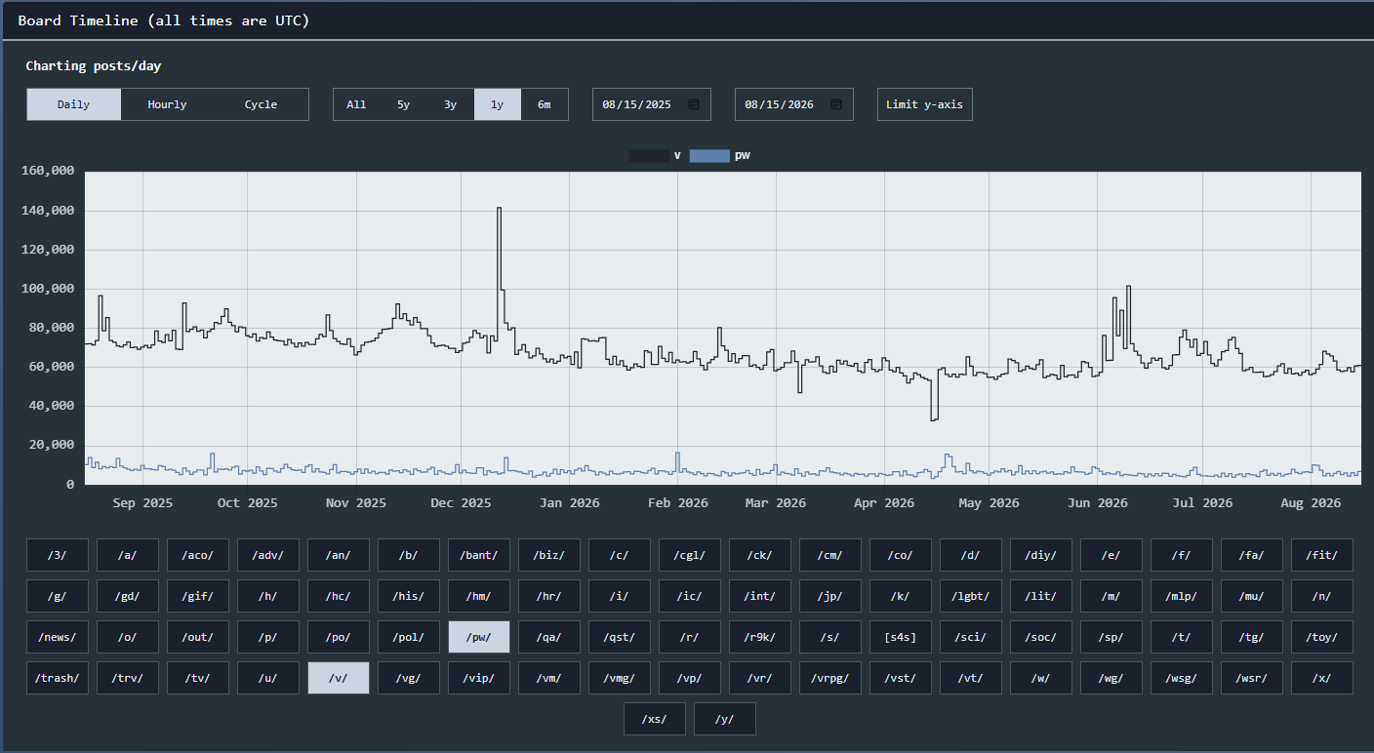Pick the /vt/ board
Screen dimensions: 1374x753
click(971, 678)
